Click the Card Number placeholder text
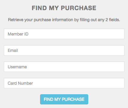This screenshot has width=128, height=108. coord(20,83)
